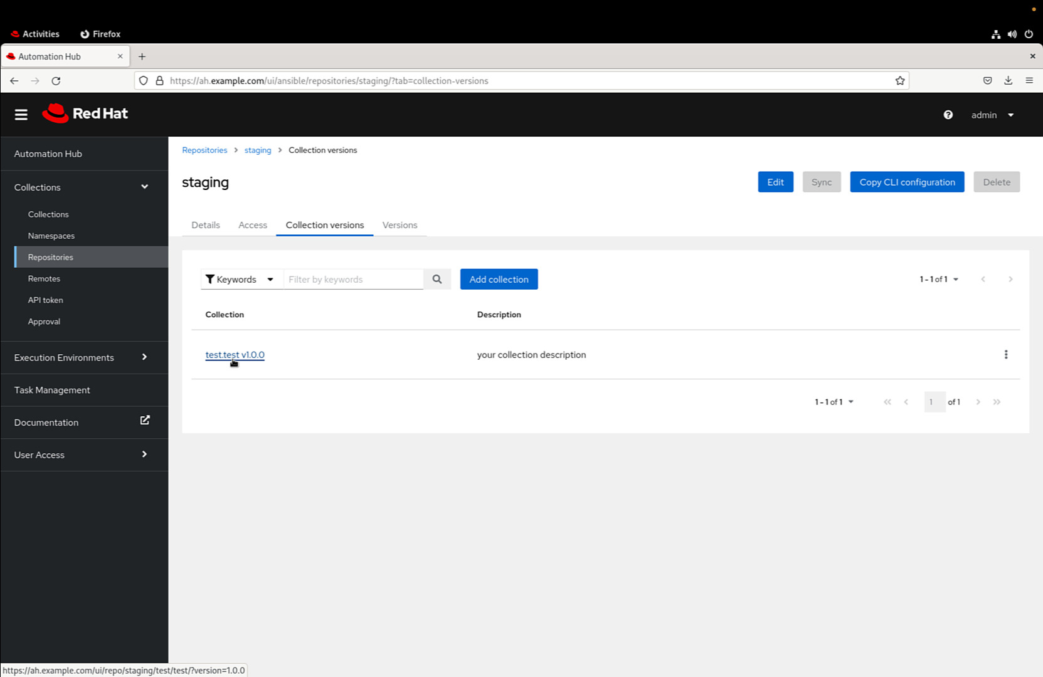Switch to the Access tab
This screenshot has width=1043, height=677.
[253, 225]
